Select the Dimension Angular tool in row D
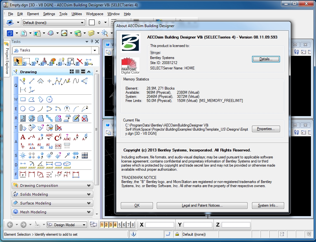316x242 pixels. (40, 165)
